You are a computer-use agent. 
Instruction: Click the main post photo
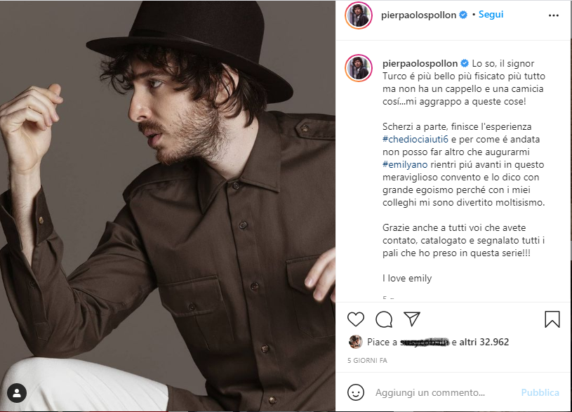pos(168,206)
